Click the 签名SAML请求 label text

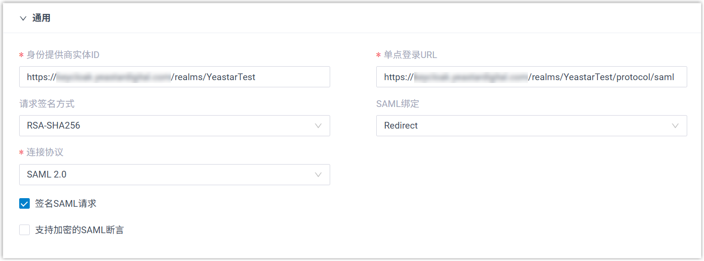(x=66, y=204)
